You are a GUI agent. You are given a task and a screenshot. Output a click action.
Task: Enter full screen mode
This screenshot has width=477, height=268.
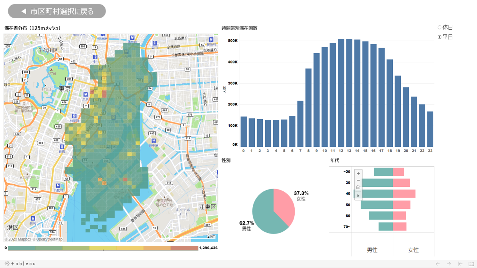pyautogui.click(x=471, y=264)
